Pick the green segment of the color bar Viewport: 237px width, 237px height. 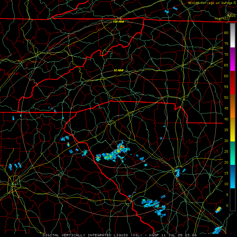tap(233, 153)
